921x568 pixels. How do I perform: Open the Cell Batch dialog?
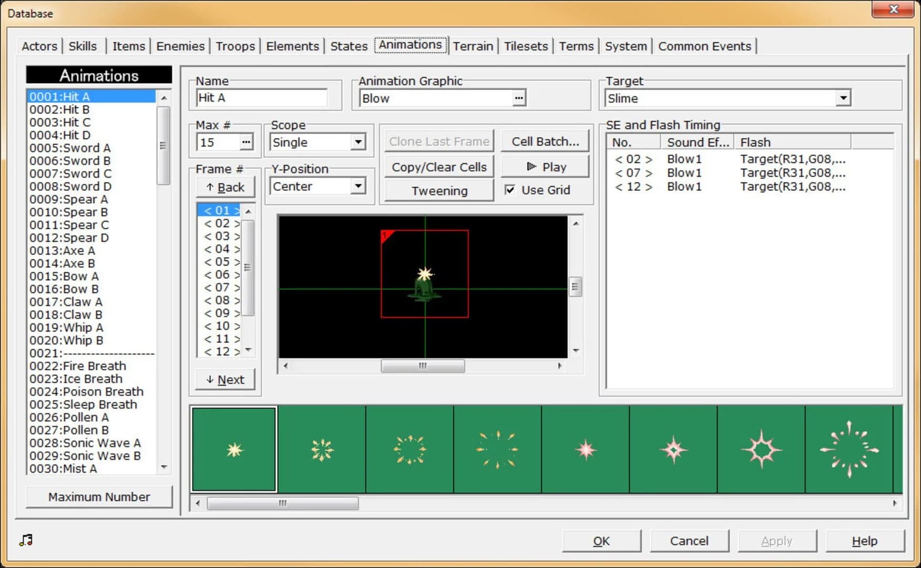(545, 141)
